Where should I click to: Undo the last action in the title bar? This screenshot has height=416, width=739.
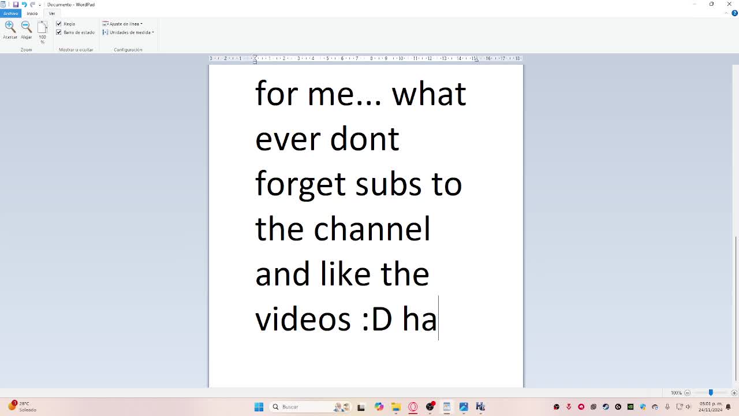click(24, 5)
